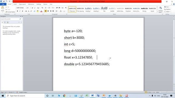Open the Paste options arrow

coord(2,12)
